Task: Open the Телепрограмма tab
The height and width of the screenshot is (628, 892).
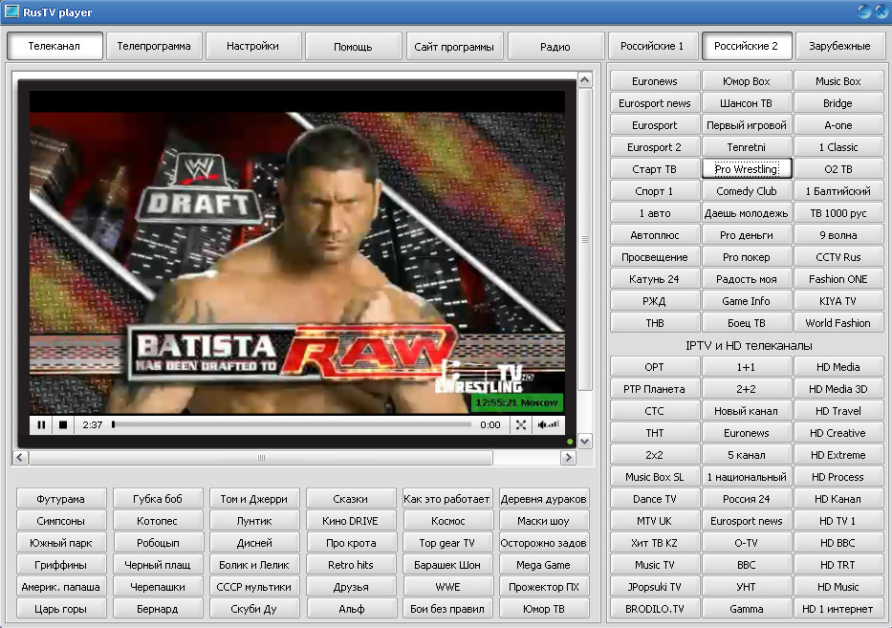Action: pyautogui.click(x=154, y=46)
